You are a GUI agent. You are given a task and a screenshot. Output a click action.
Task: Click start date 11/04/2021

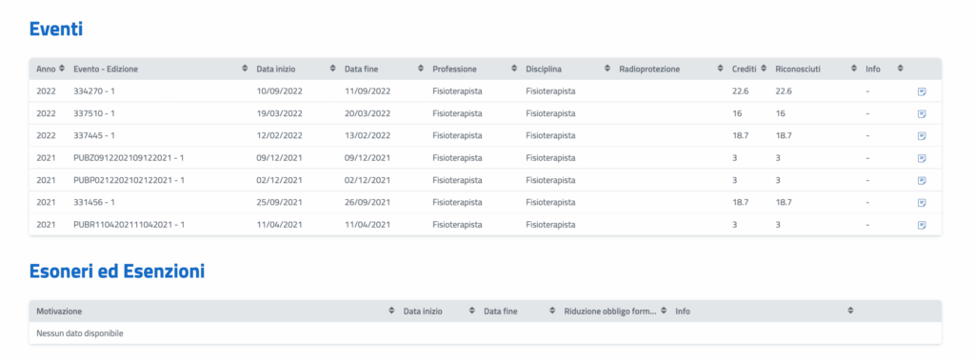click(279, 225)
